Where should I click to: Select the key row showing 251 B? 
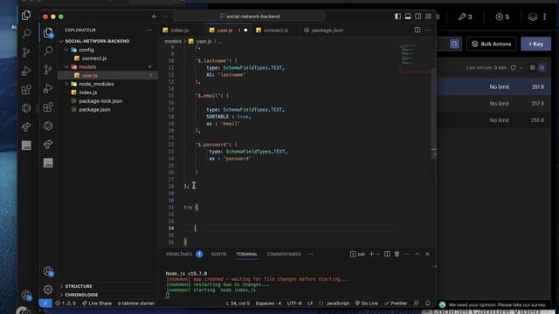click(x=494, y=87)
